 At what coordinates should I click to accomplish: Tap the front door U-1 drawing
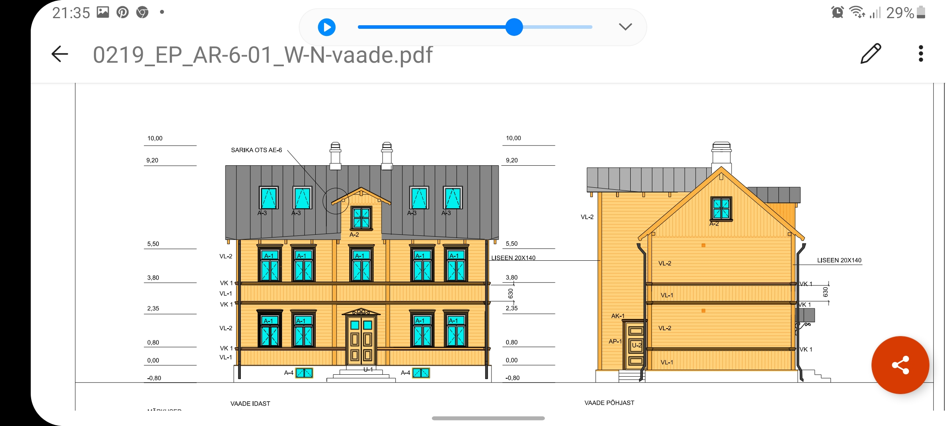coord(361,339)
